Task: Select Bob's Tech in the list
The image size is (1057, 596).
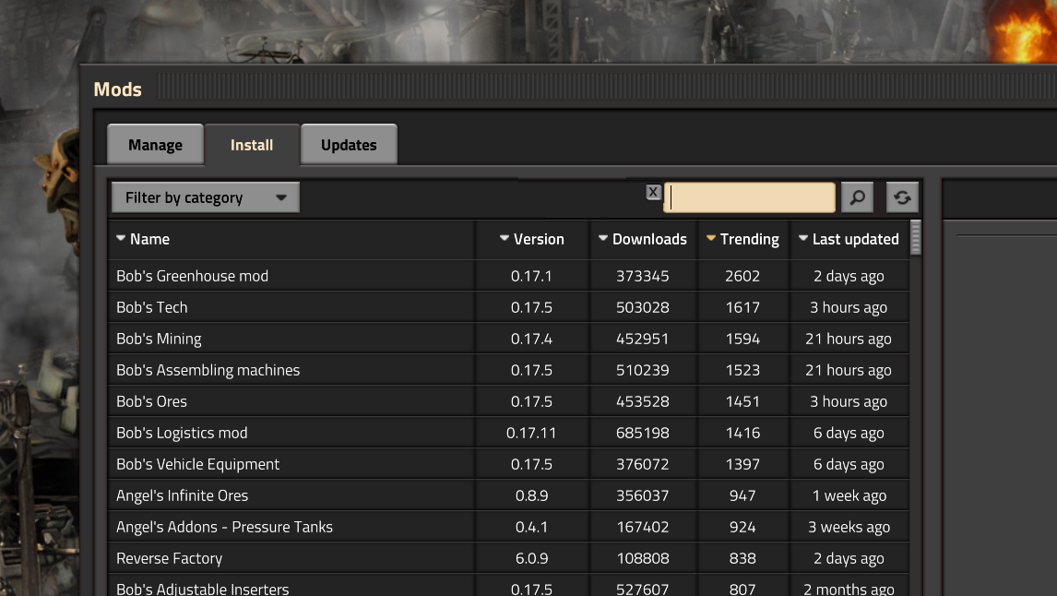Action: coord(152,307)
